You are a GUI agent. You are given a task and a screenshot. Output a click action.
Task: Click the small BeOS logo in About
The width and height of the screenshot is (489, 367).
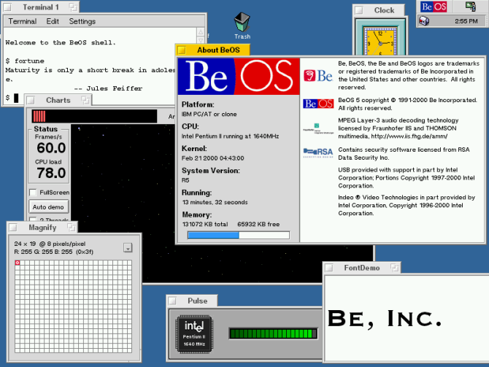pyautogui.click(x=318, y=104)
